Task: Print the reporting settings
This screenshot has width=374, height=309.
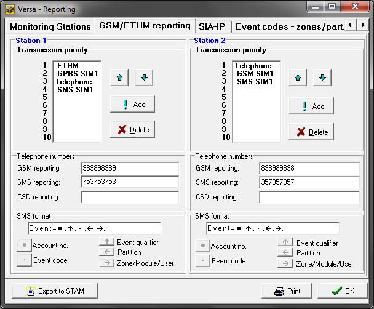Action: click(287, 291)
